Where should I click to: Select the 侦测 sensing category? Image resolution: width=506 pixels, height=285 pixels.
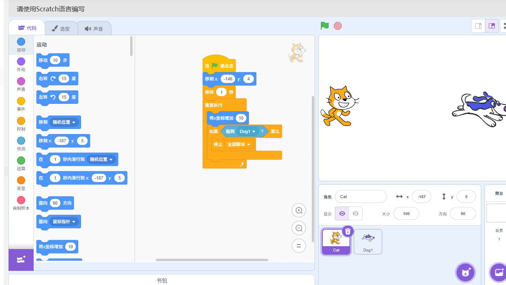click(x=21, y=144)
